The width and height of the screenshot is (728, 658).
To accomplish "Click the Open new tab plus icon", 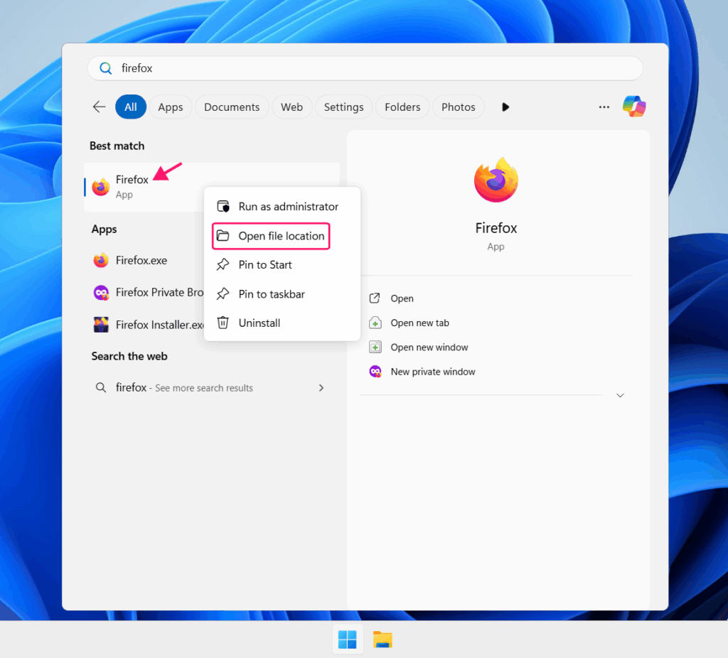I will pyautogui.click(x=375, y=323).
